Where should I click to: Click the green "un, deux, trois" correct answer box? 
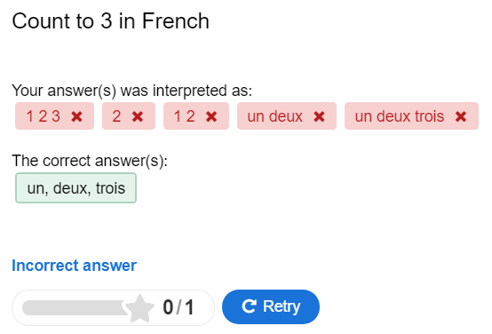[x=76, y=188]
